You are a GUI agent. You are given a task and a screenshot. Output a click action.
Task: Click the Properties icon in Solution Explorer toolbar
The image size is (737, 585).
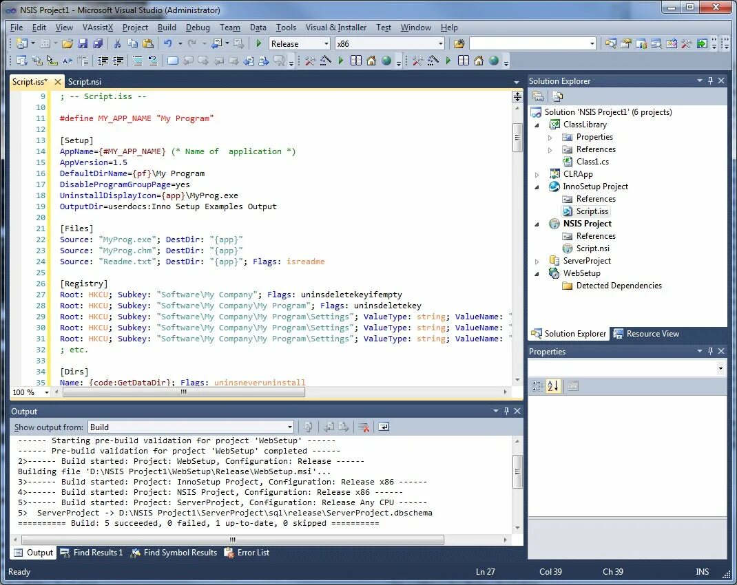(538, 97)
